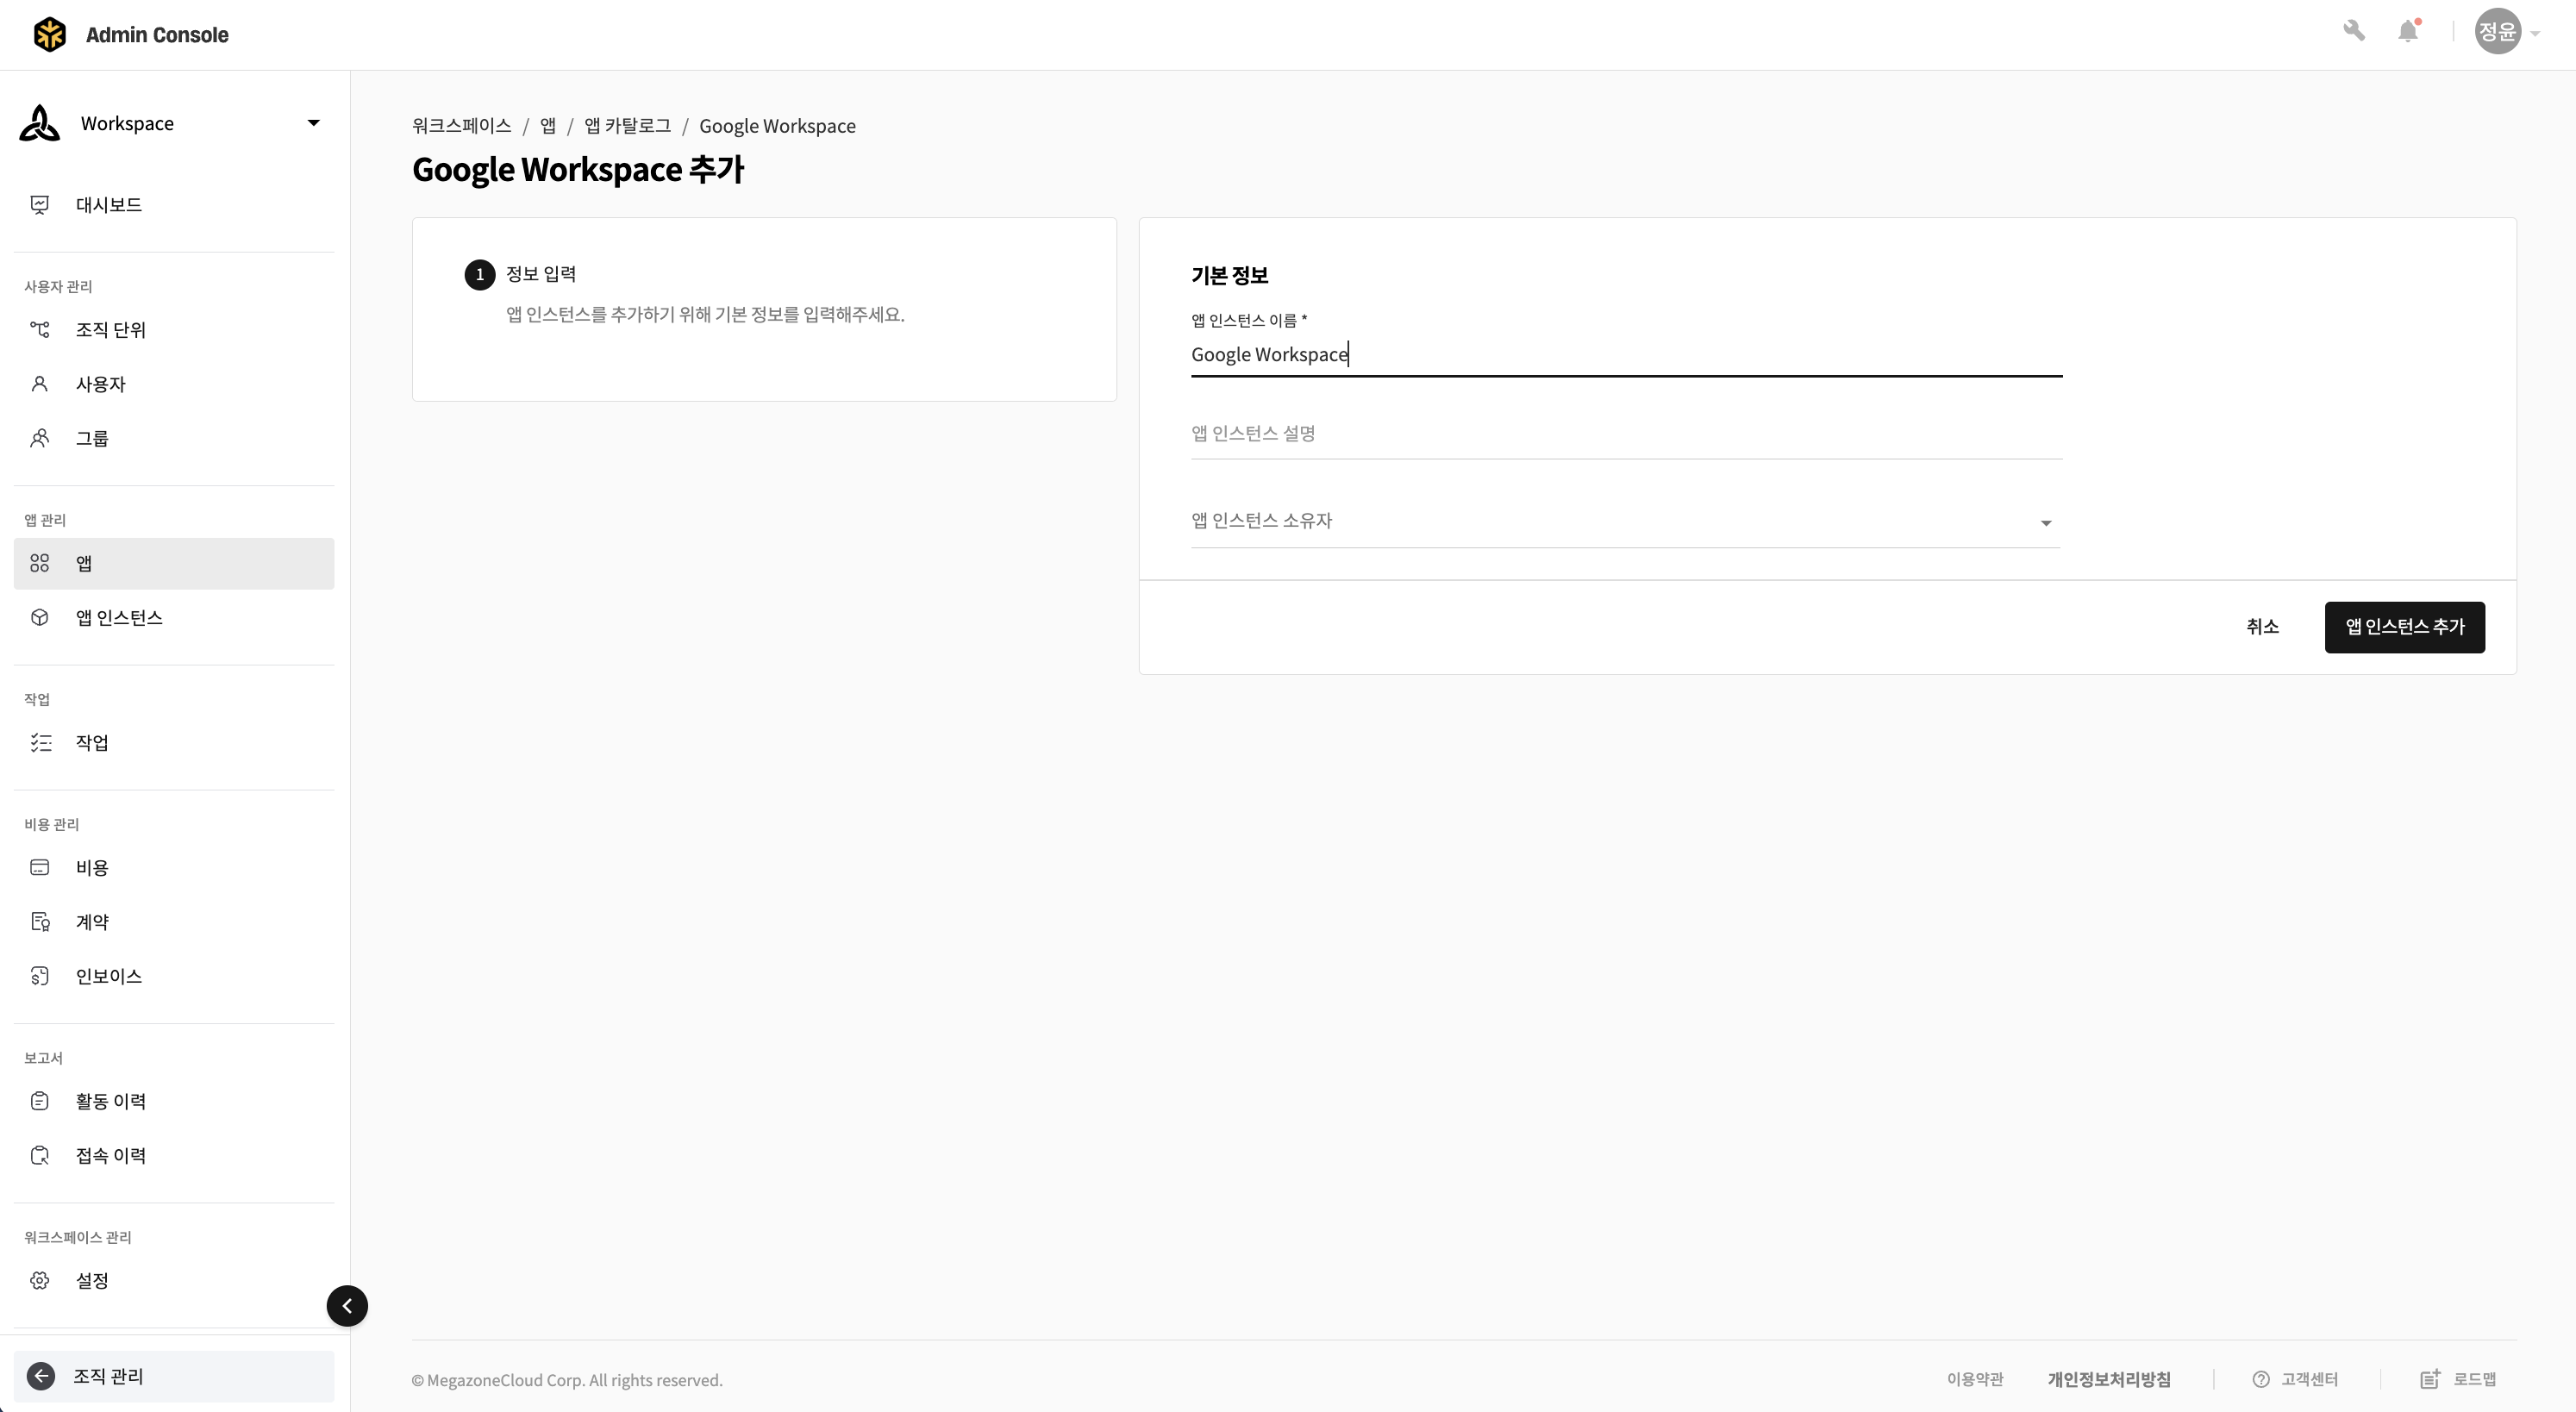Go to 조직 단위 menu item
Image resolution: width=2576 pixels, height=1412 pixels.
(174, 330)
